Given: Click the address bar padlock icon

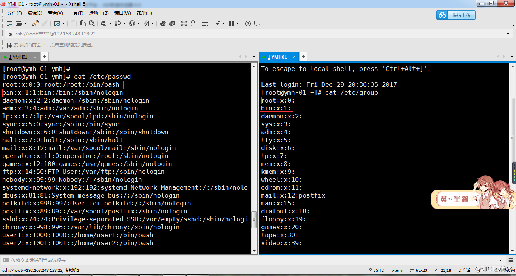Looking at the screenshot, I should tap(10, 34).
